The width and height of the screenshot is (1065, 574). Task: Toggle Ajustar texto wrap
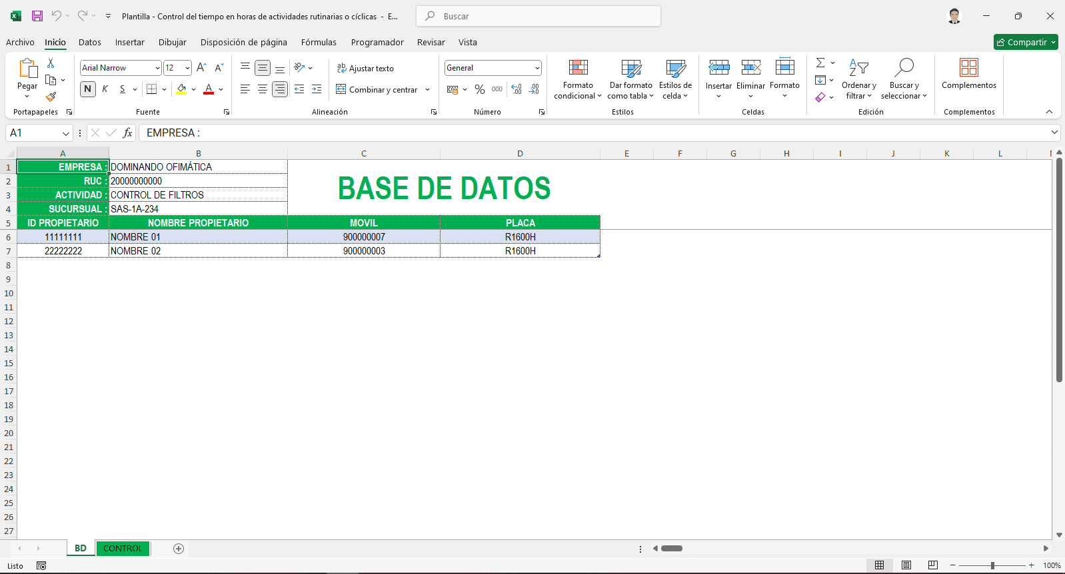point(365,68)
